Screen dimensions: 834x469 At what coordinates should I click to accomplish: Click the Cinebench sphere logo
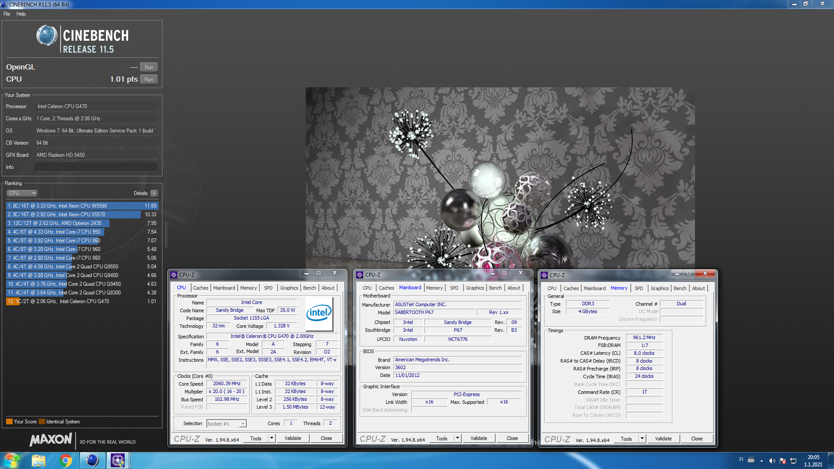46,36
